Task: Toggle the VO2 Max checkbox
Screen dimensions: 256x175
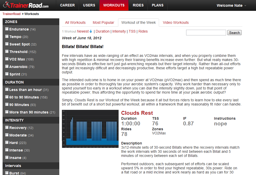Action: tap(7, 59)
